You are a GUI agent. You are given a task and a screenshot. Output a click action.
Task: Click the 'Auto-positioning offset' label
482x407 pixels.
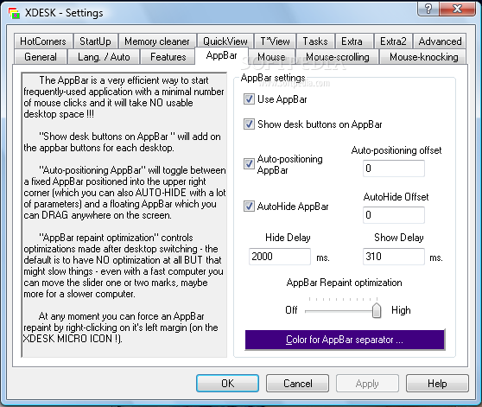(396, 150)
